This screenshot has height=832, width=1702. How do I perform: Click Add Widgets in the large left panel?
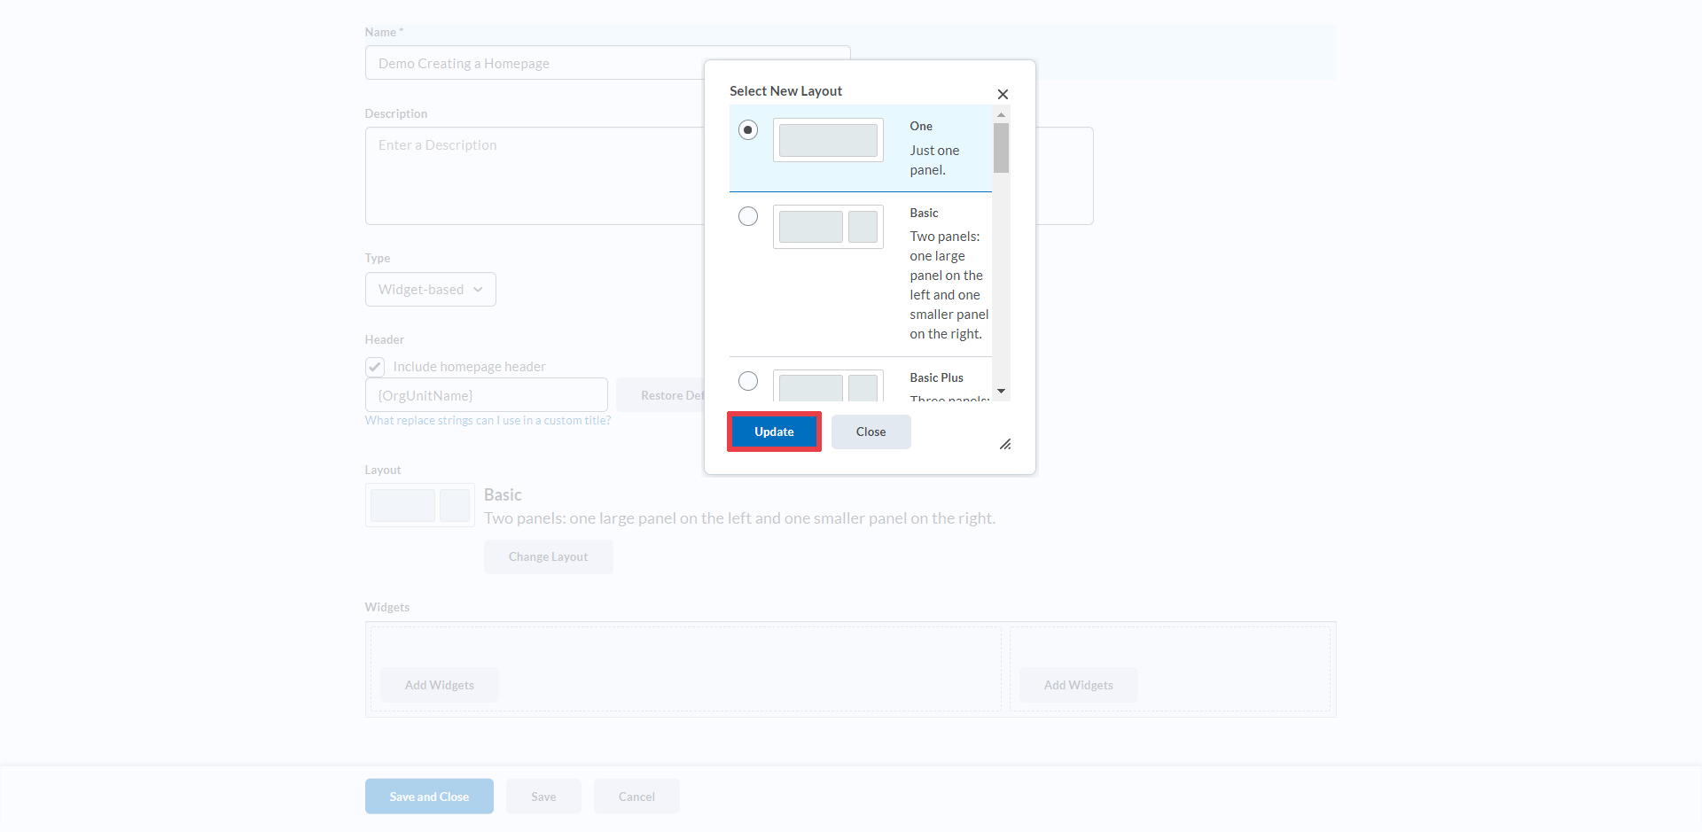click(x=440, y=685)
